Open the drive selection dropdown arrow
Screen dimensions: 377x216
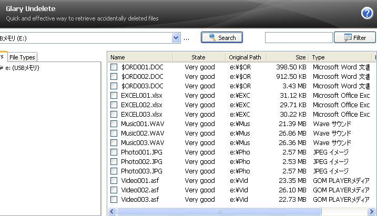176,38
